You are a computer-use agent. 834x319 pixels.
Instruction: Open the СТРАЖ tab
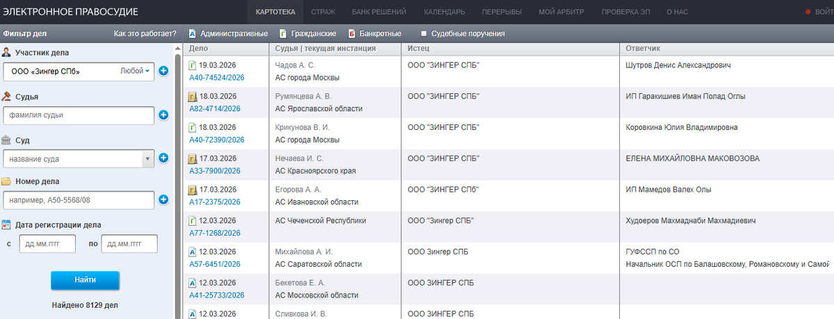(323, 12)
